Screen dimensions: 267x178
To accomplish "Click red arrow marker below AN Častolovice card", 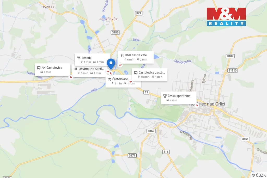I will 71,77.
